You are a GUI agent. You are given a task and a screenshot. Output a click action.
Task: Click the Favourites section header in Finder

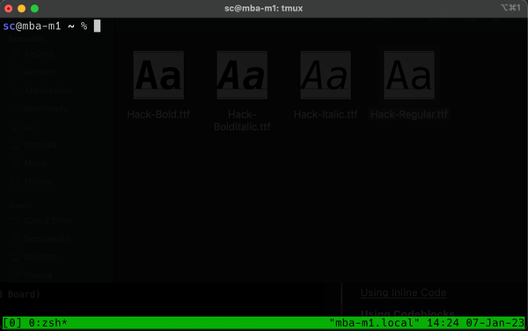coord(27,39)
